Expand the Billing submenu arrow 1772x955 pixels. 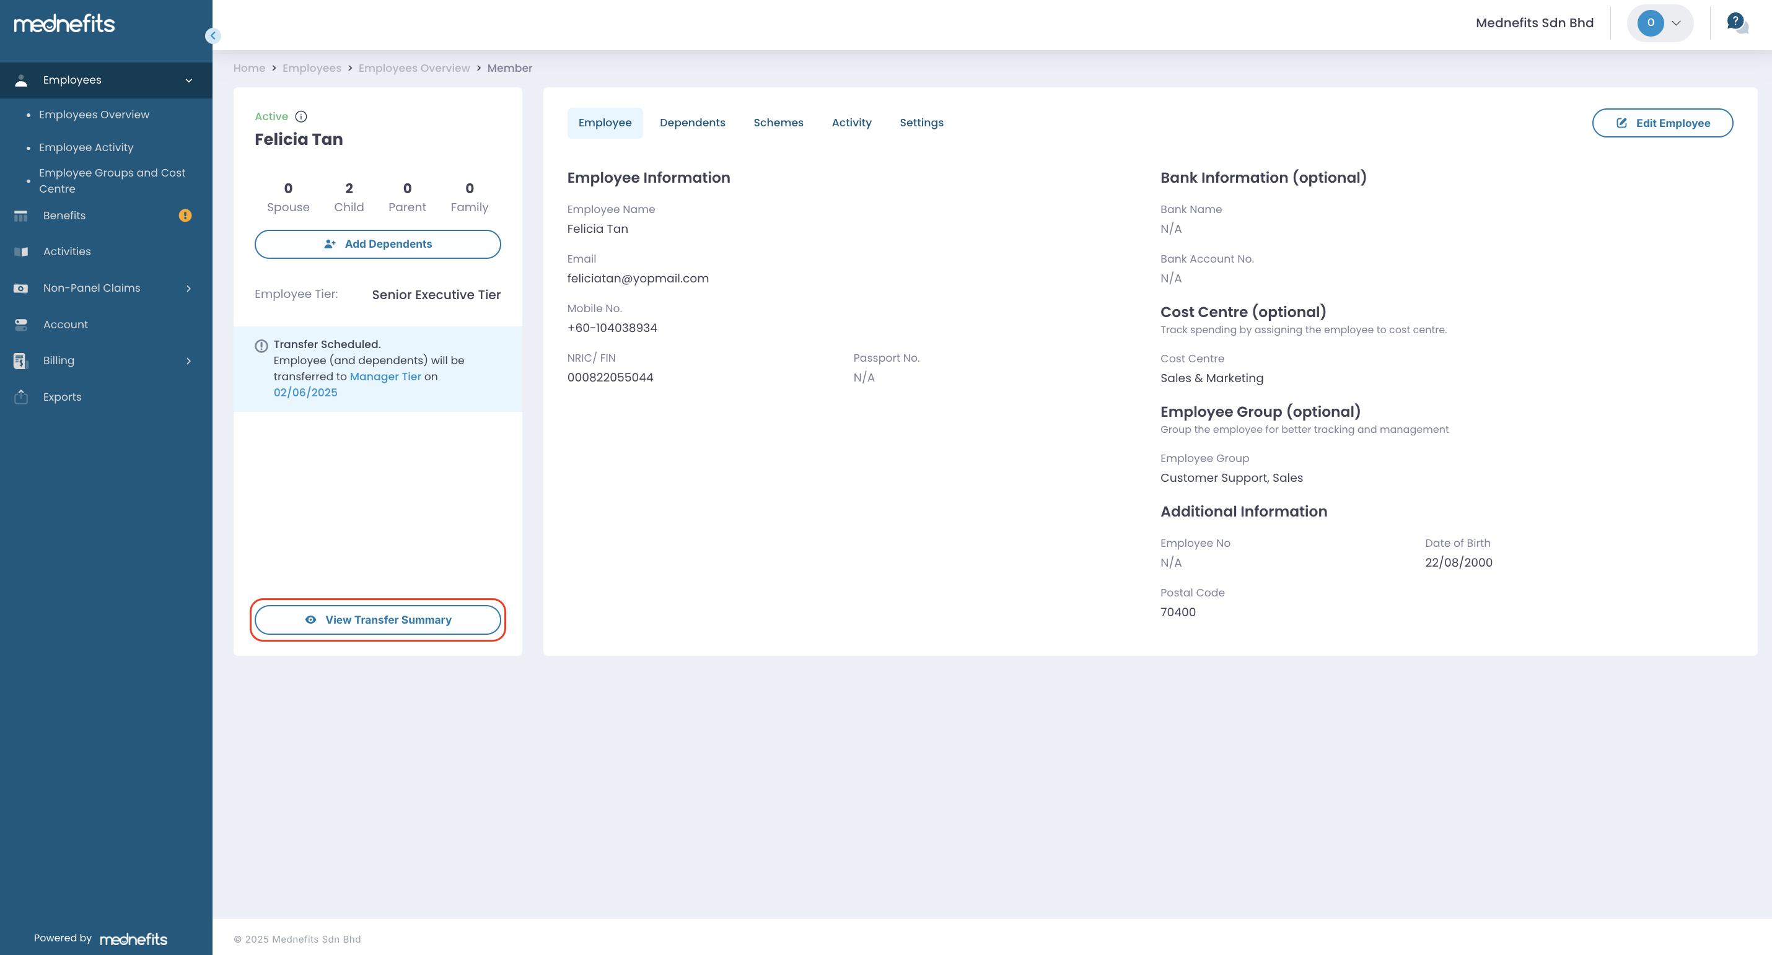click(188, 361)
